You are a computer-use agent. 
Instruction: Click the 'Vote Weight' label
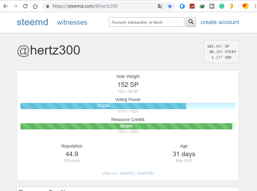(128, 76)
